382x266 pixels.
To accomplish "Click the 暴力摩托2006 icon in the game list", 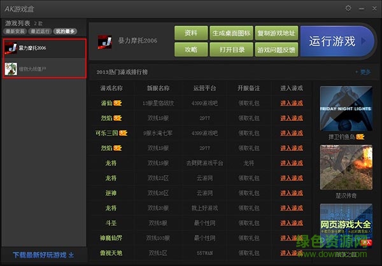I will (x=11, y=48).
